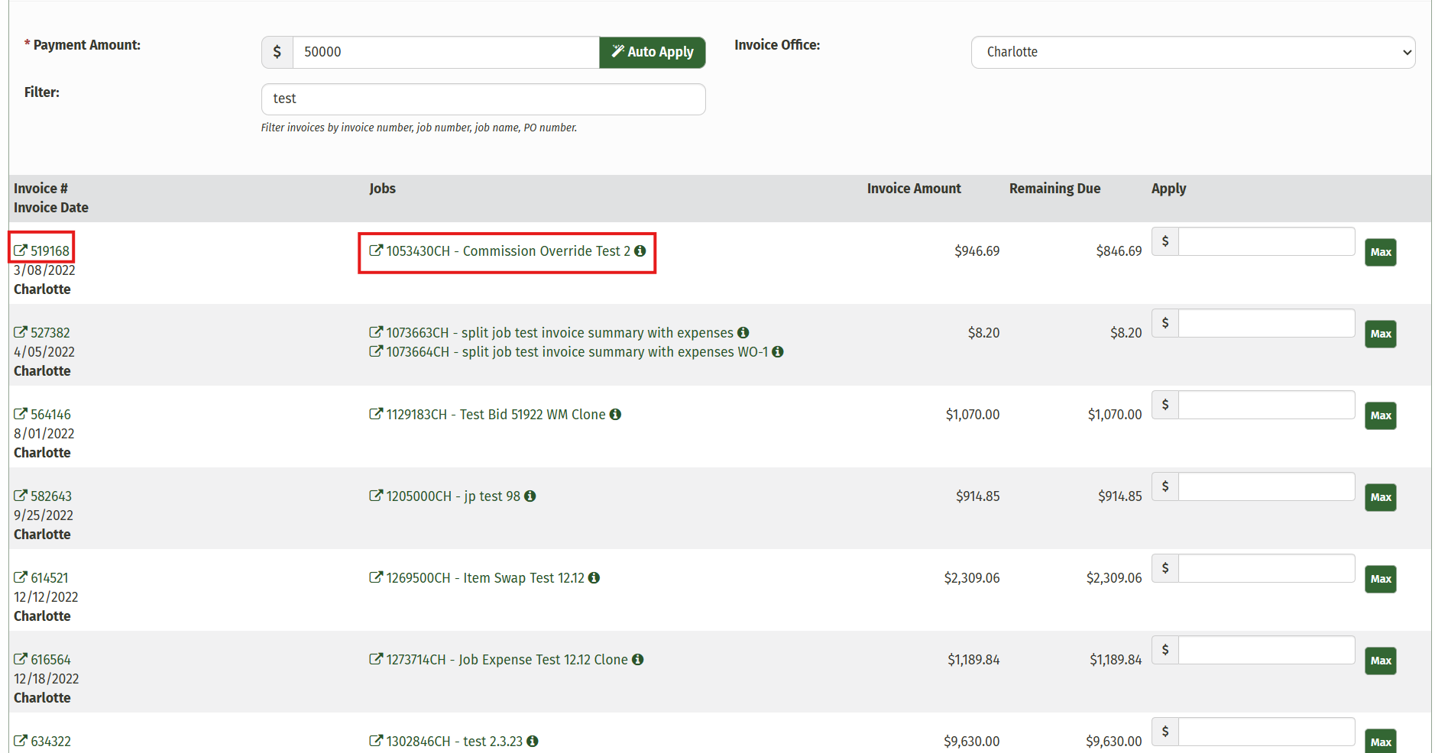This screenshot has width=1435, height=753.
Task: Open invoice 616564 link
Action: [x=50, y=659]
